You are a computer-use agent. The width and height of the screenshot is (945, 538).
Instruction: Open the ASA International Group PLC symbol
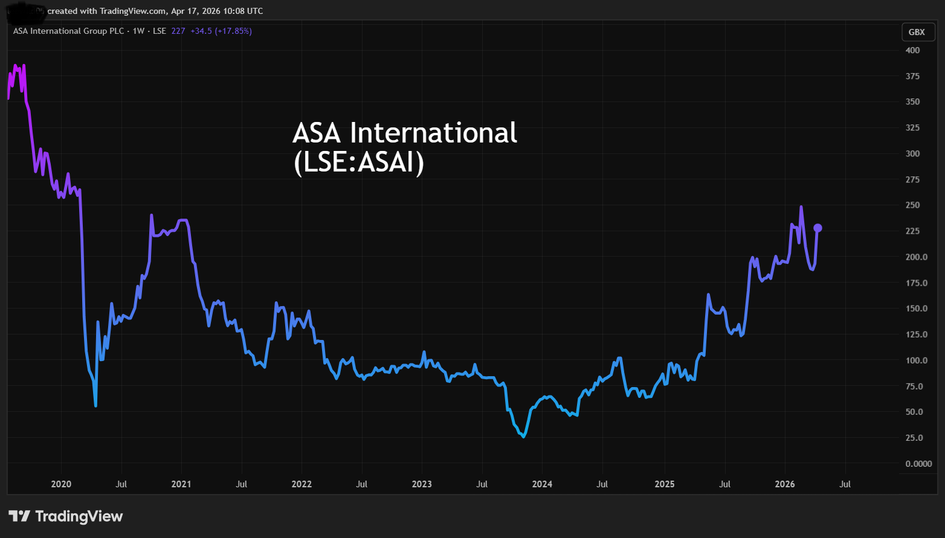coord(68,31)
